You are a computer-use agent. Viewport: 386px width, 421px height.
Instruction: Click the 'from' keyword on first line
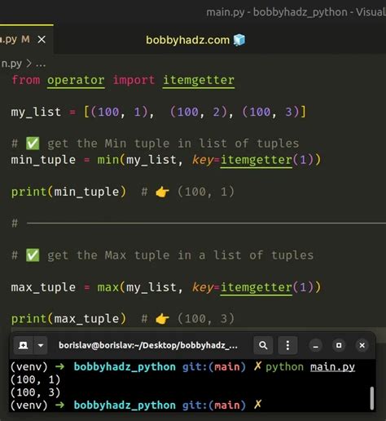click(x=26, y=80)
